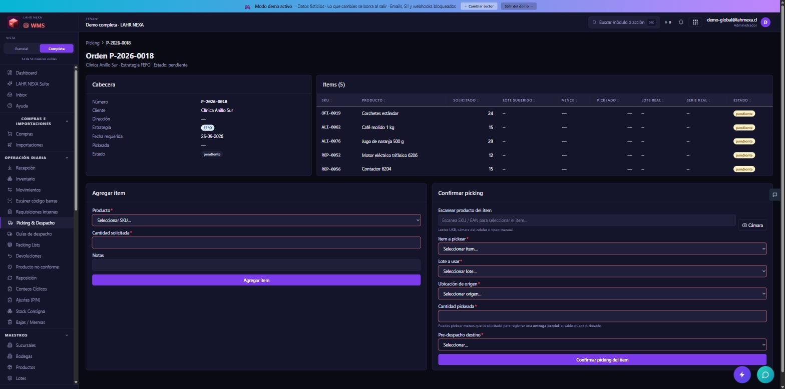Open Recepción module
The width and height of the screenshot is (785, 389).
point(26,168)
